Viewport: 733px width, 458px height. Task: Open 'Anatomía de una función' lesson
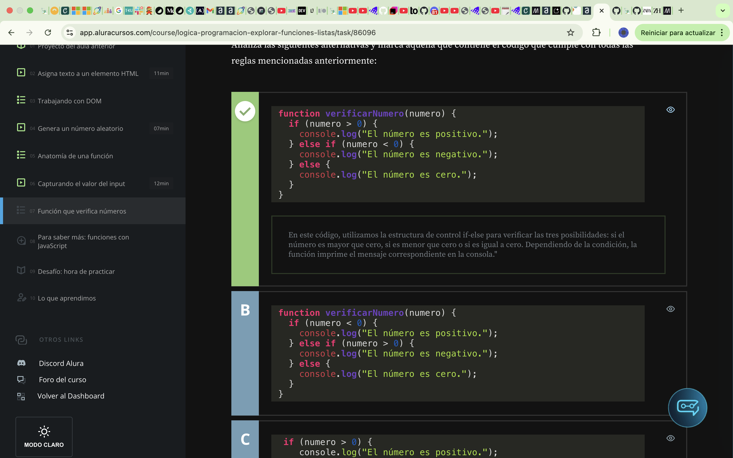coord(75,156)
